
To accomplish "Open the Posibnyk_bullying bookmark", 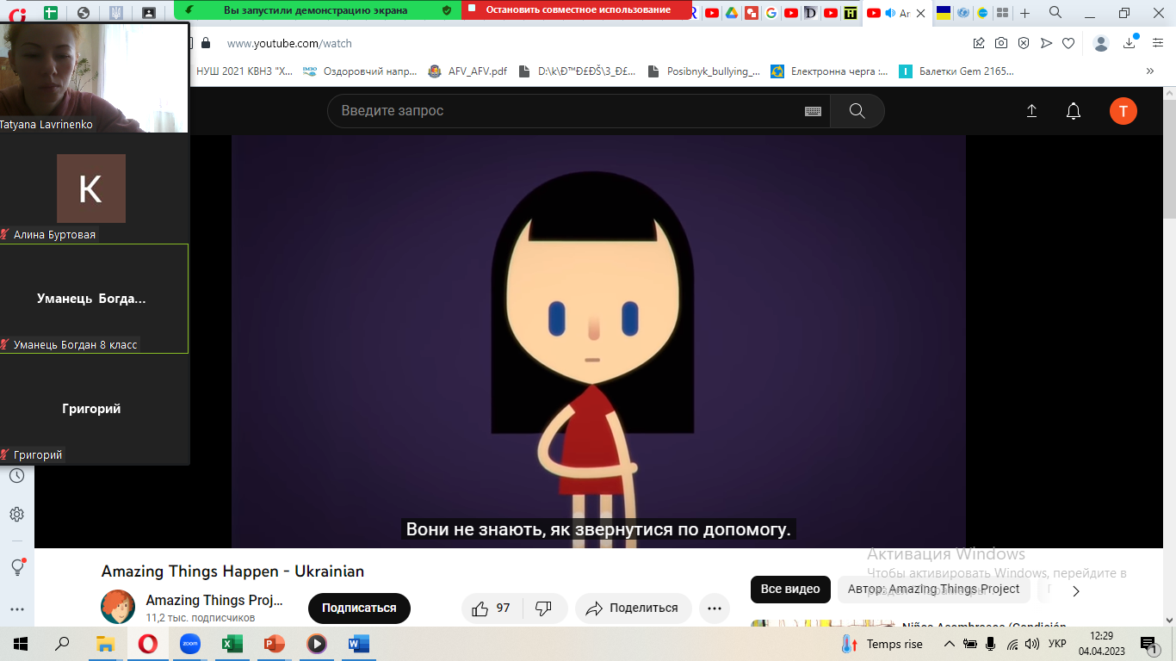I will click(703, 71).
